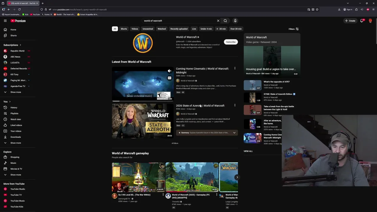The image size is (377, 212).
Task: Open Your videos in the sidebar
Action: [x=16, y=131]
